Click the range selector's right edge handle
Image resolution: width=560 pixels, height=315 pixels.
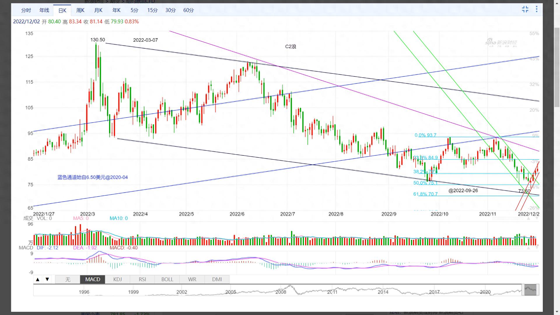538,290
